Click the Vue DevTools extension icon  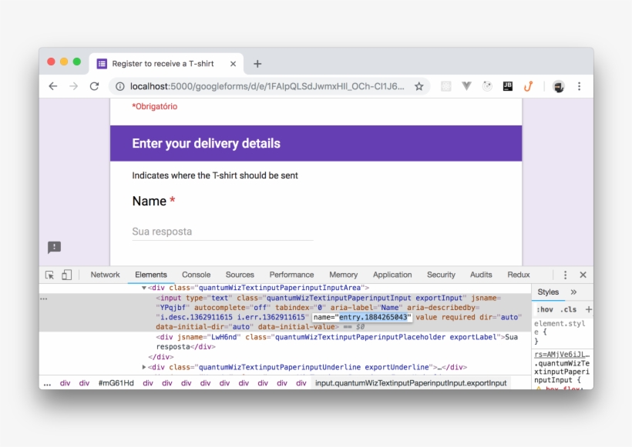[x=467, y=86]
